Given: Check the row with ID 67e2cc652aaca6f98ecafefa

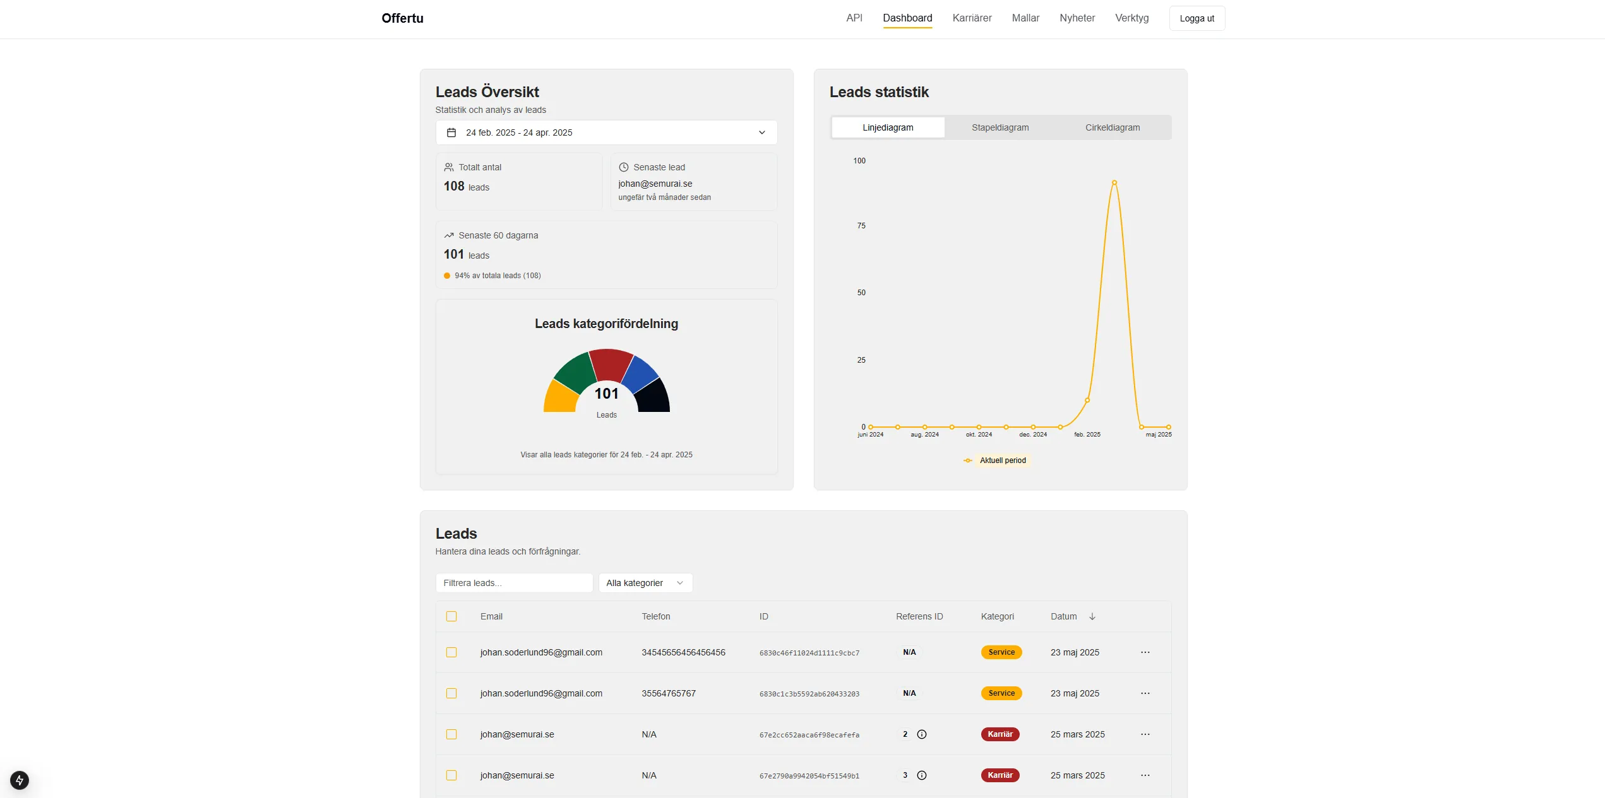Looking at the screenshot, I should pos(451,734).
